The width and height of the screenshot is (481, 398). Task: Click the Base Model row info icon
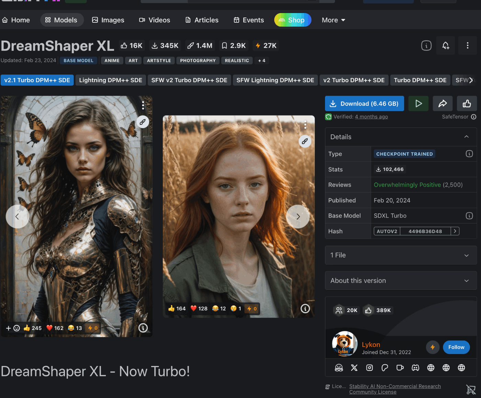(x=469, y=215)
